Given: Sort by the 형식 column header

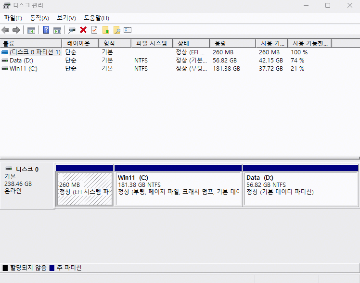Looking at the screenshot, I should 115,43.
